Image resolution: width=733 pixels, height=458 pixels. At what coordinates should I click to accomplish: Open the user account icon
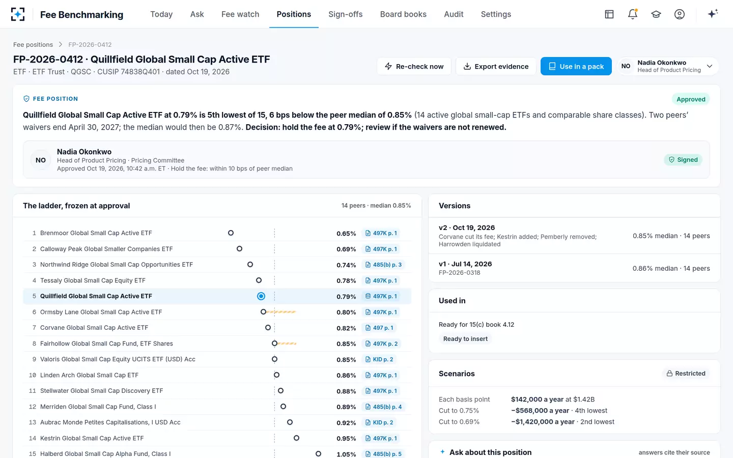tap(680, 14)
